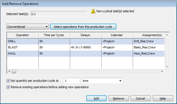The height and width of the screenshot is (104, 177).
Task: Click the Non-cyclical task(s) selected message
Action: pyautogui.click(x=115, y=11)
